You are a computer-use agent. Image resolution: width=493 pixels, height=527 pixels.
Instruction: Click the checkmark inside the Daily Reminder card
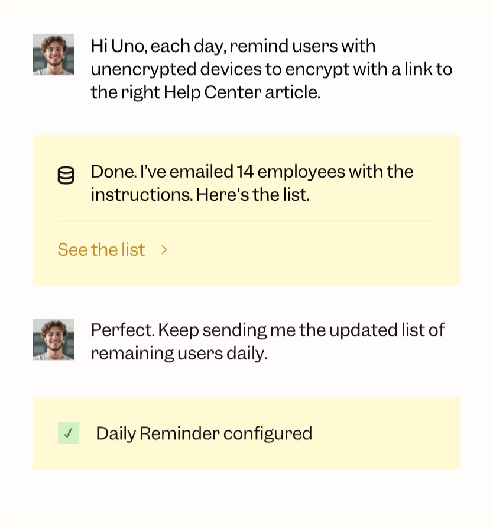[x=68, y=433]
